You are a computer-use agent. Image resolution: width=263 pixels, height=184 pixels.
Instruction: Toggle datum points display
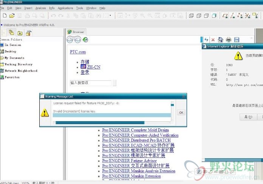[x=240, y=16]
